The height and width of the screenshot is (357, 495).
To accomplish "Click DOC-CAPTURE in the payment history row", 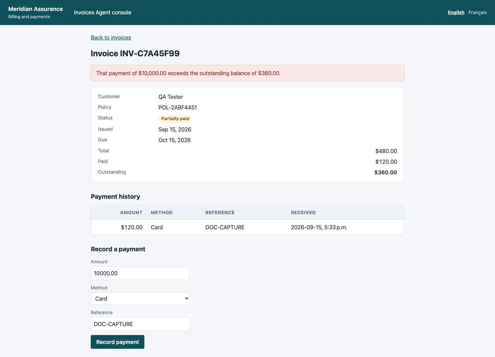I will [x=225, y=227].
